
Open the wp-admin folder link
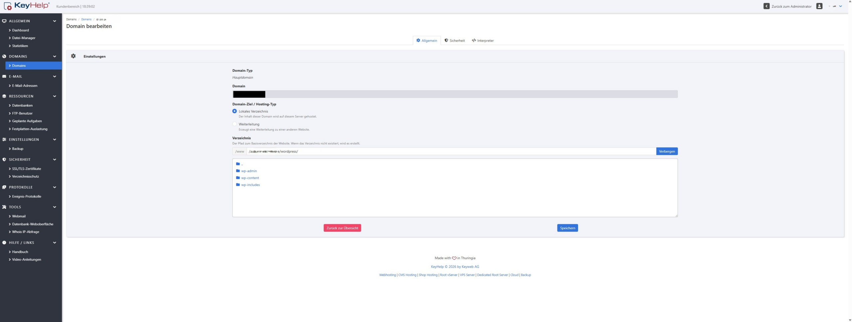(249, 171)
